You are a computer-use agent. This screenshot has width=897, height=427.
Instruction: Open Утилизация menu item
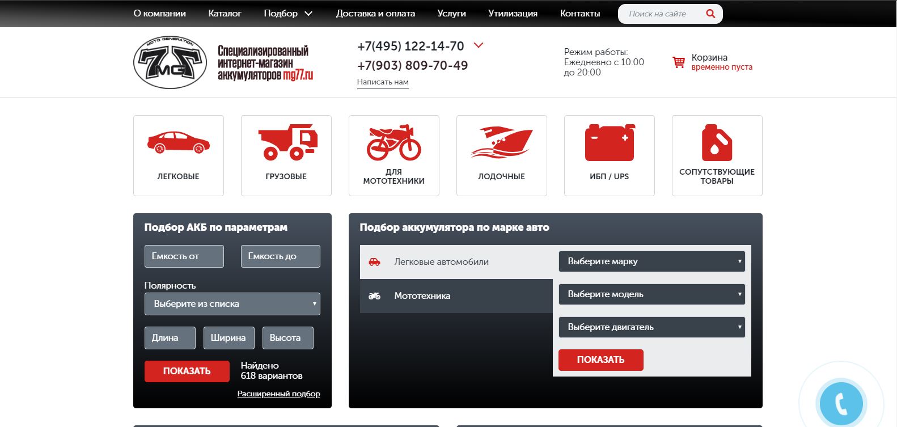tap(513, 14)
